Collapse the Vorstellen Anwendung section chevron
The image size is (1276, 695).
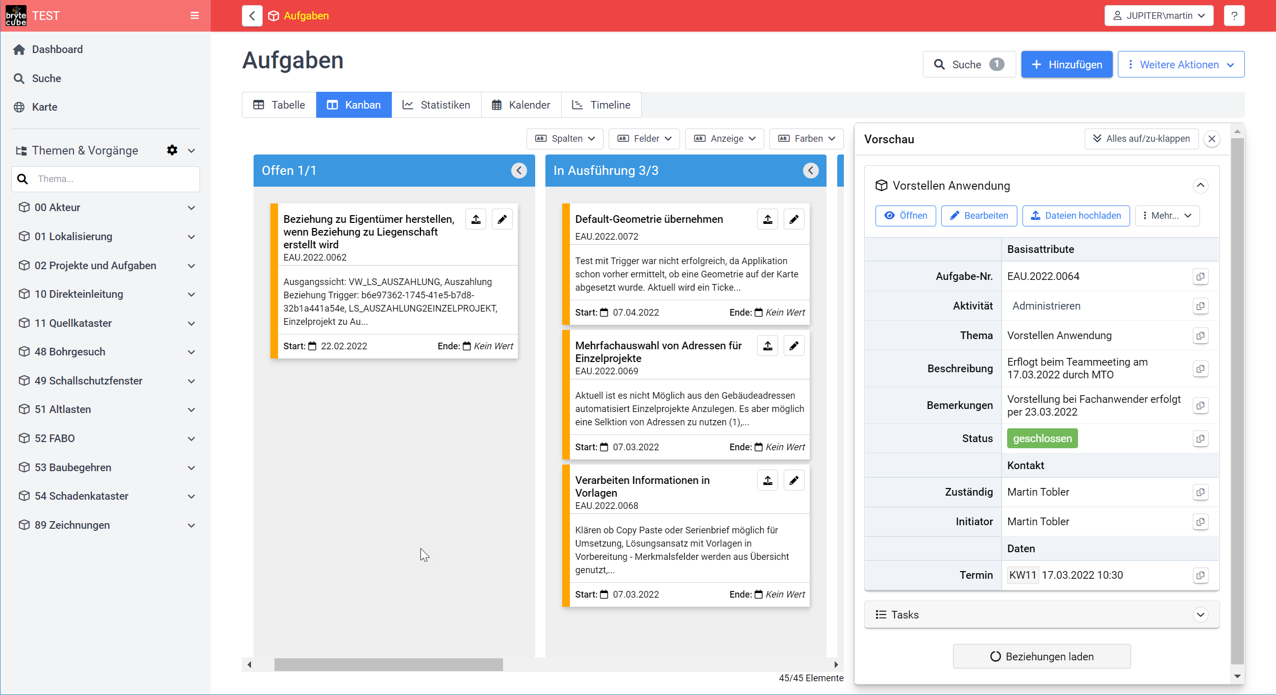[x=1200, y=186]
